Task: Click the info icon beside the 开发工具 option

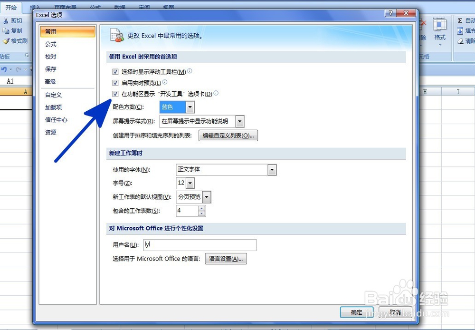Action: coord(216,93)
